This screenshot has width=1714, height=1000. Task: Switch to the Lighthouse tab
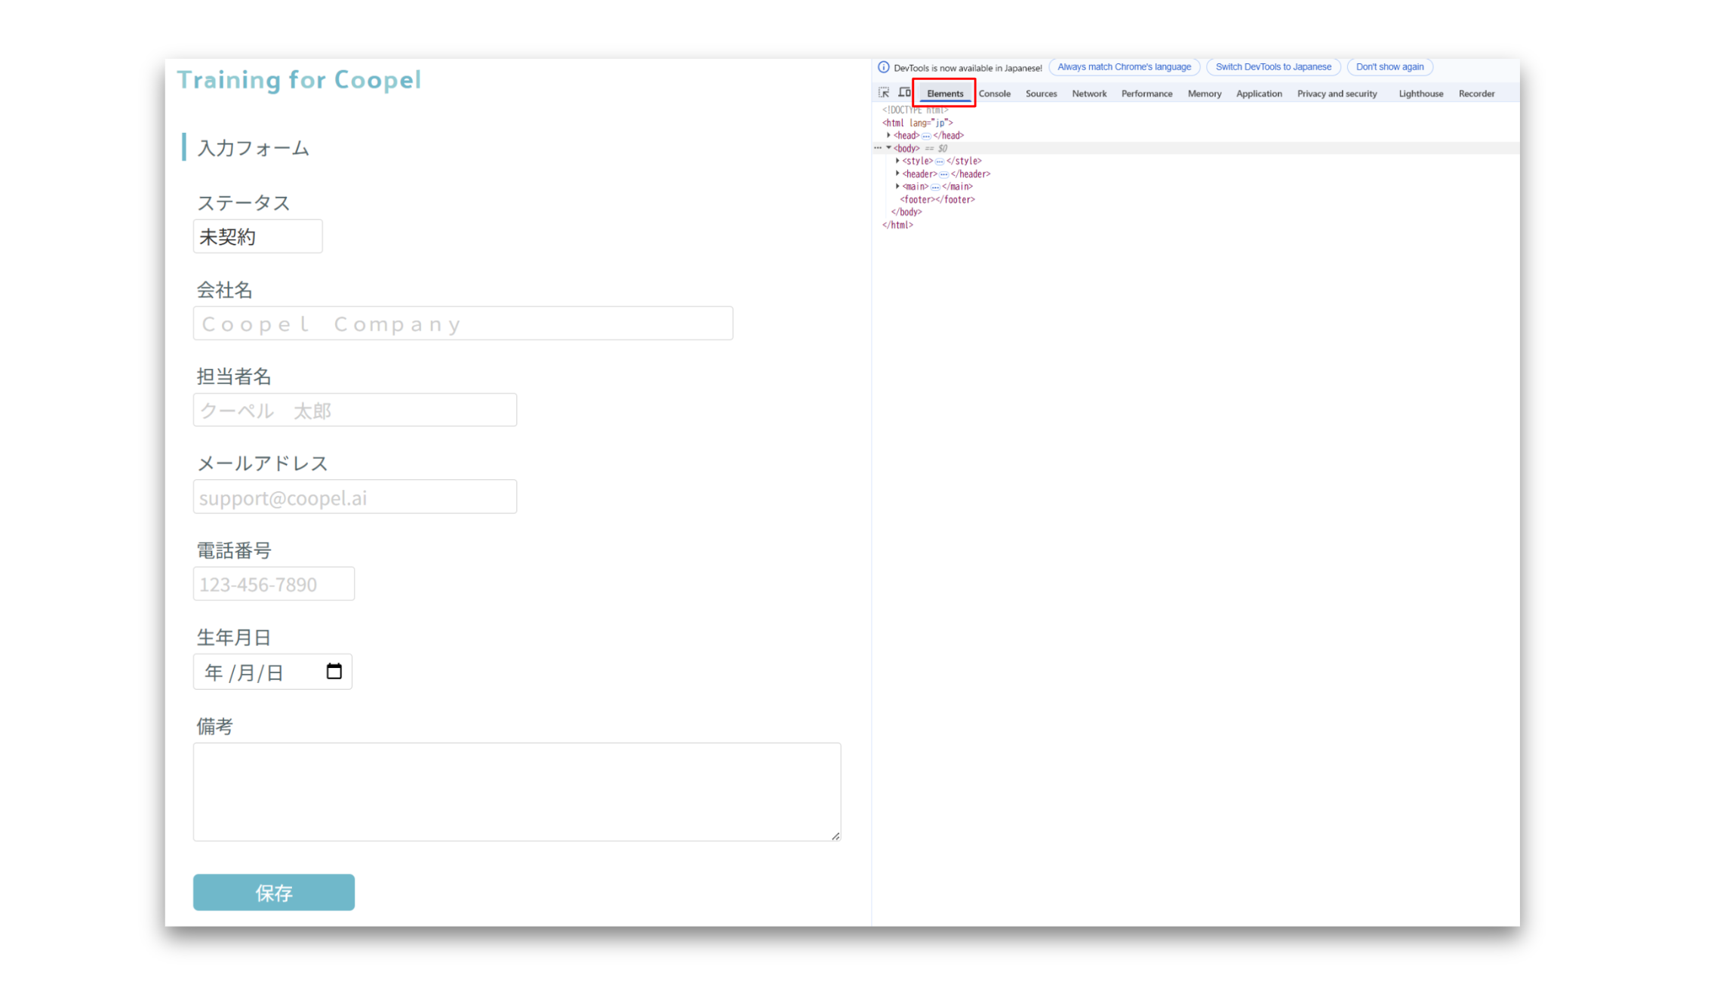click(1420, 94)
